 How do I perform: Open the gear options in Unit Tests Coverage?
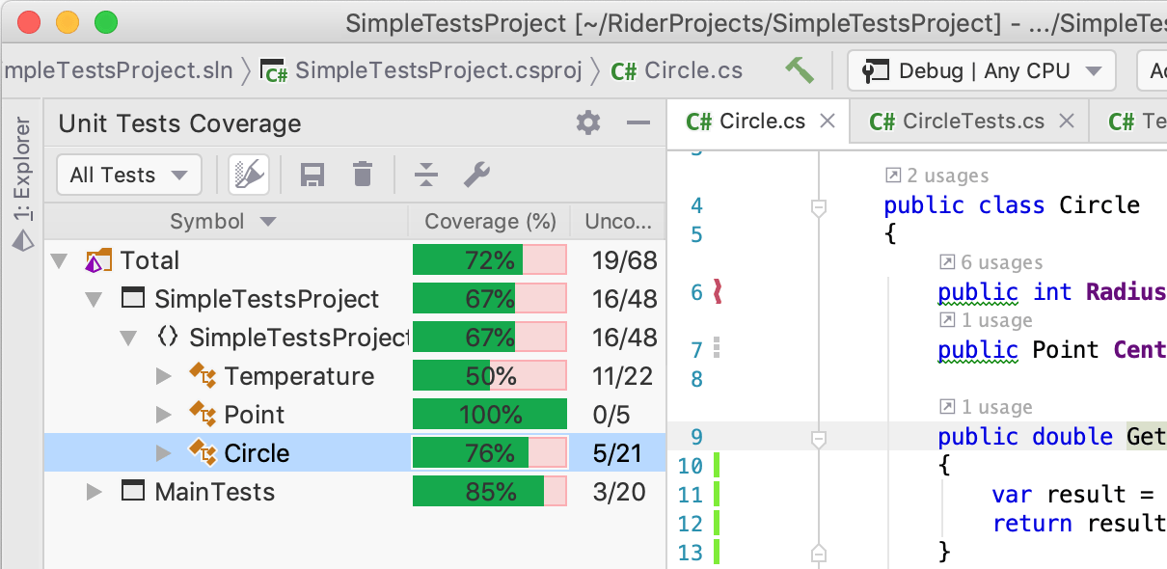pos(587,123)
